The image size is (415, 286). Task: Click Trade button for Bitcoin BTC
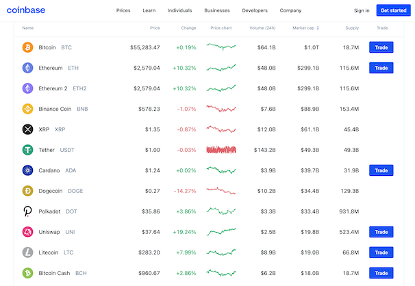coord(381,47)
